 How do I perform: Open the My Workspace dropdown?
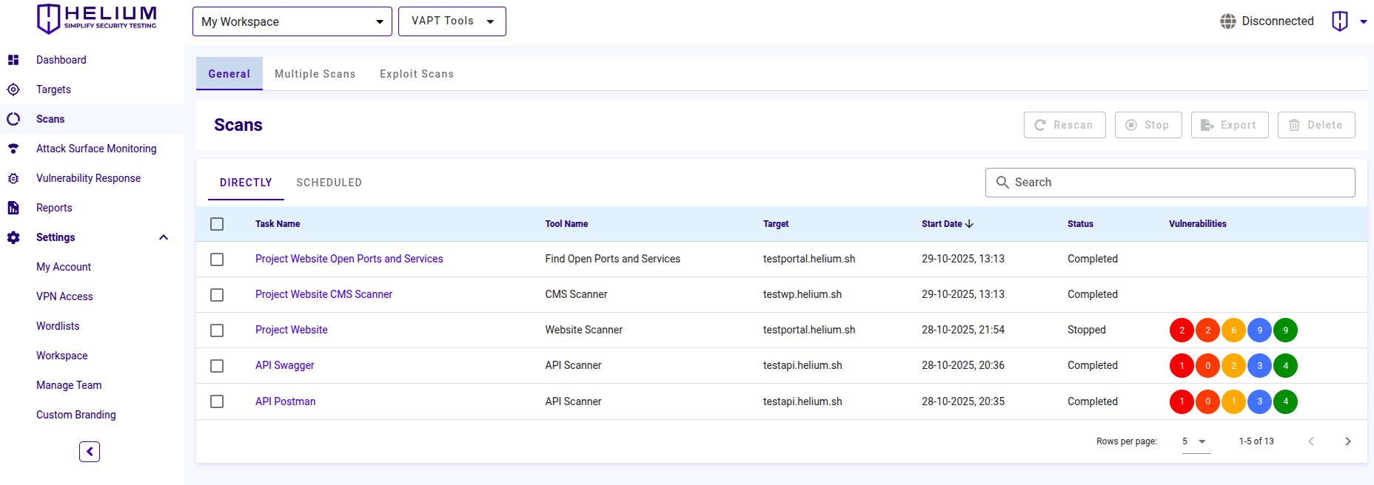(x=292, y=21)
